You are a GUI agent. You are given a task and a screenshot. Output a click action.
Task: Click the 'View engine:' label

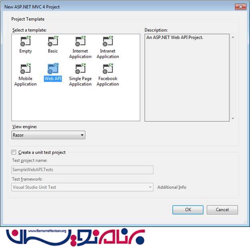(24, 127)
